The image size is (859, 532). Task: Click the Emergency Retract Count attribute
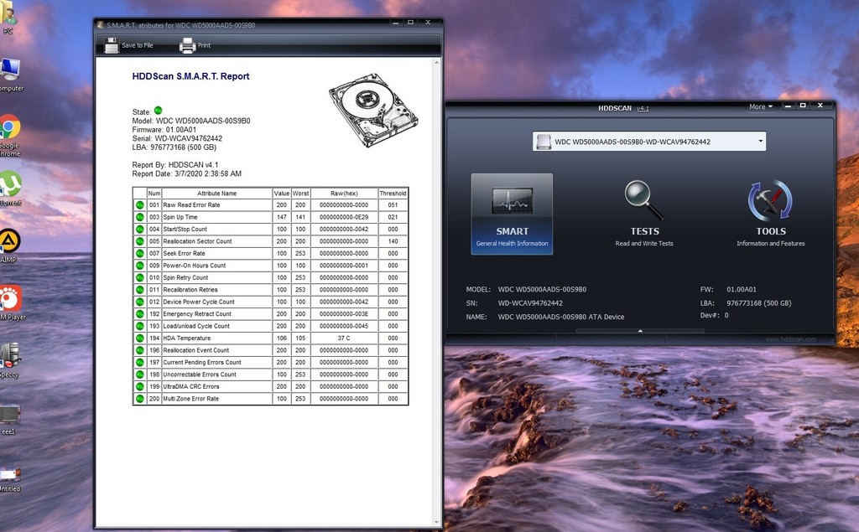click(x=197, y=314)
